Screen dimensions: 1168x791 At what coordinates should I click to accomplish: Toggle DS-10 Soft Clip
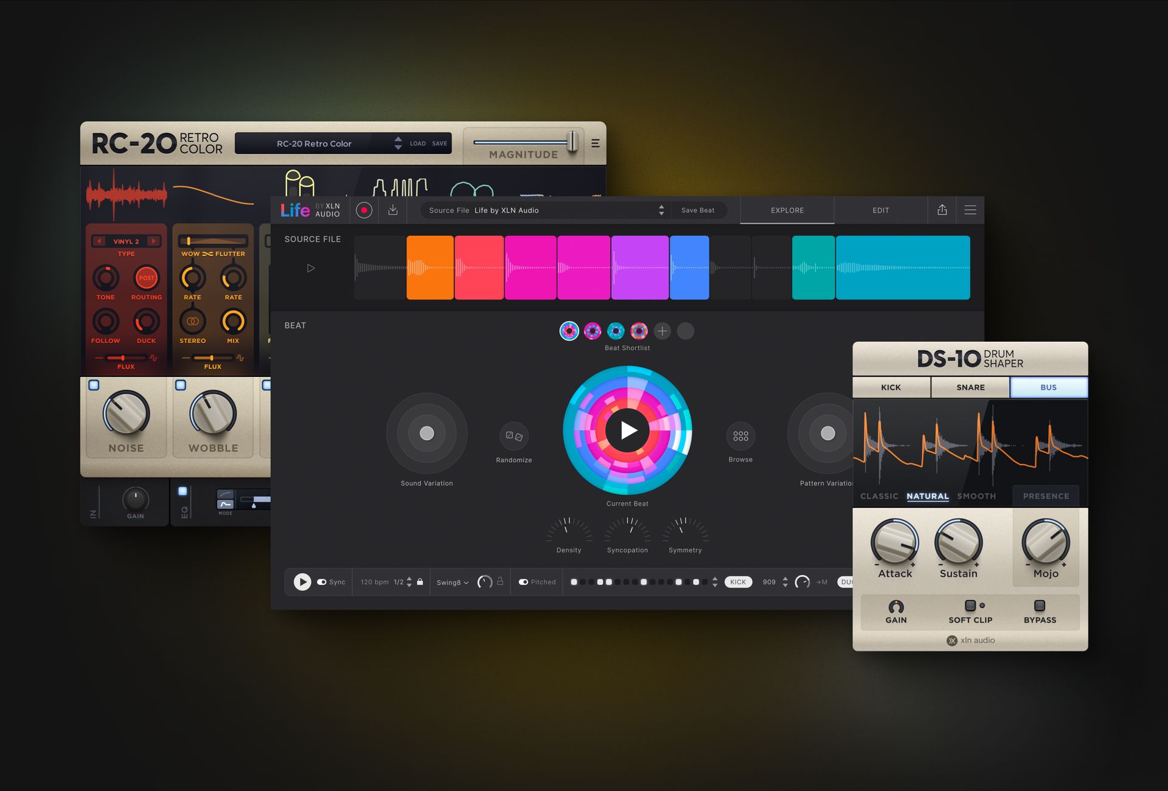tap(970, 606)
